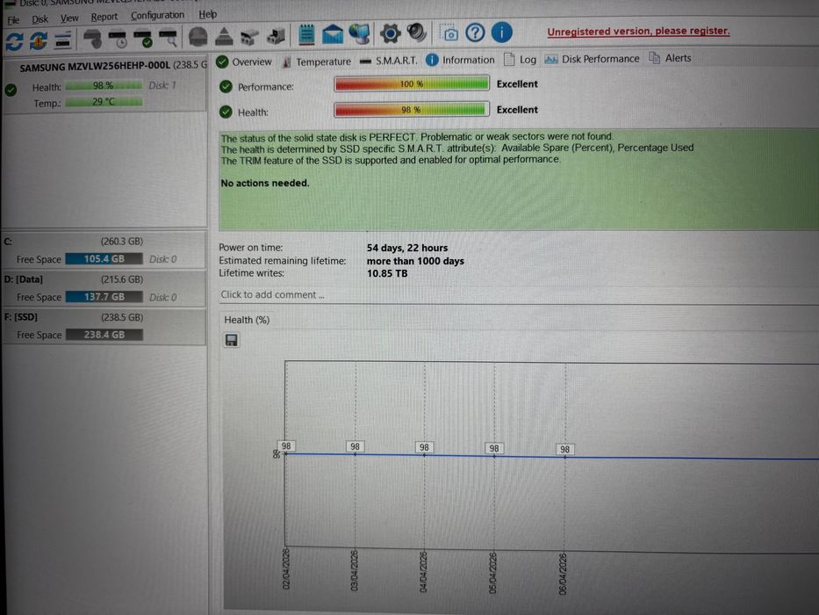This screenshot has height=615, width=819.
Task: Open settings via the gear icon
Action: [x=390, y=33]
